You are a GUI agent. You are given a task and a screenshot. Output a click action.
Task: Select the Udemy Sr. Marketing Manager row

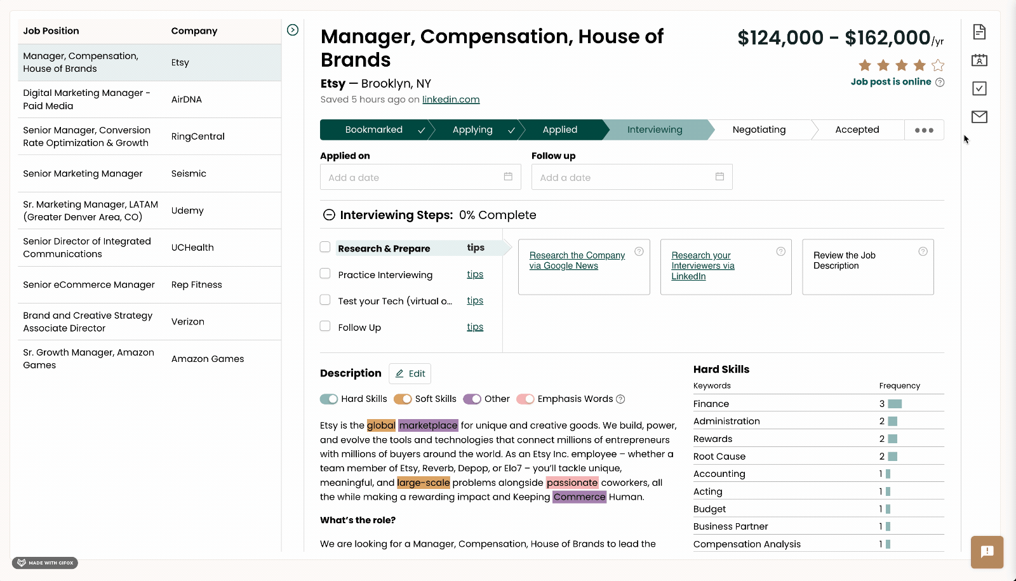[149, 211]
